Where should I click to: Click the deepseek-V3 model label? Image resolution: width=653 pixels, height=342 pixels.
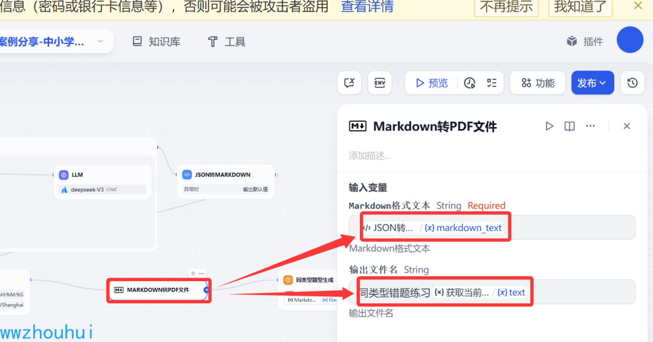pos(87,189)
